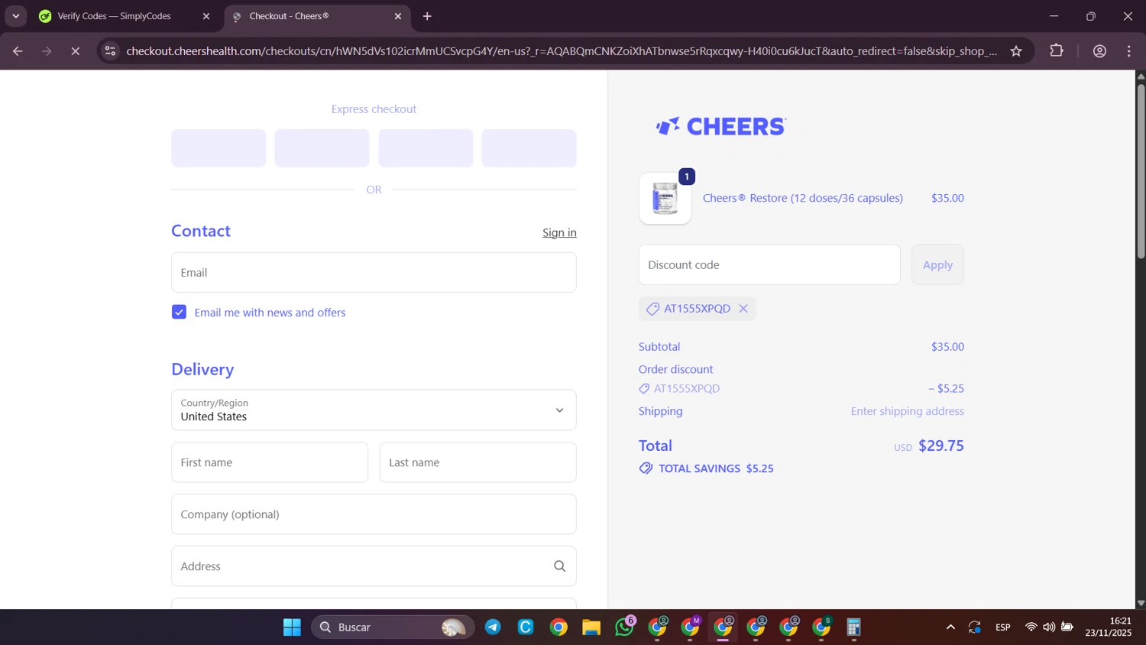The width and height of the screenshot is (1146, 645).
Task: Focus the Company (optional) field
Action: tap(374, 514)
